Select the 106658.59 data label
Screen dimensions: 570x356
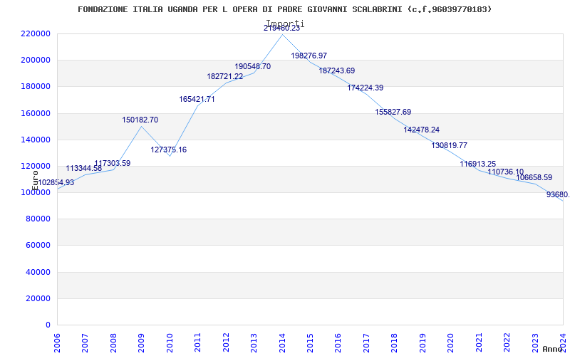(x=534, y=177)
